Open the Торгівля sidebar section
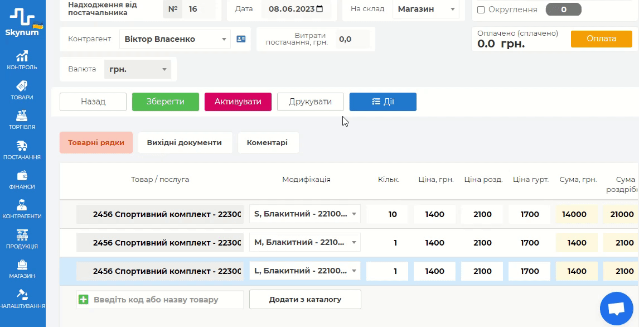 pos(22,120)
